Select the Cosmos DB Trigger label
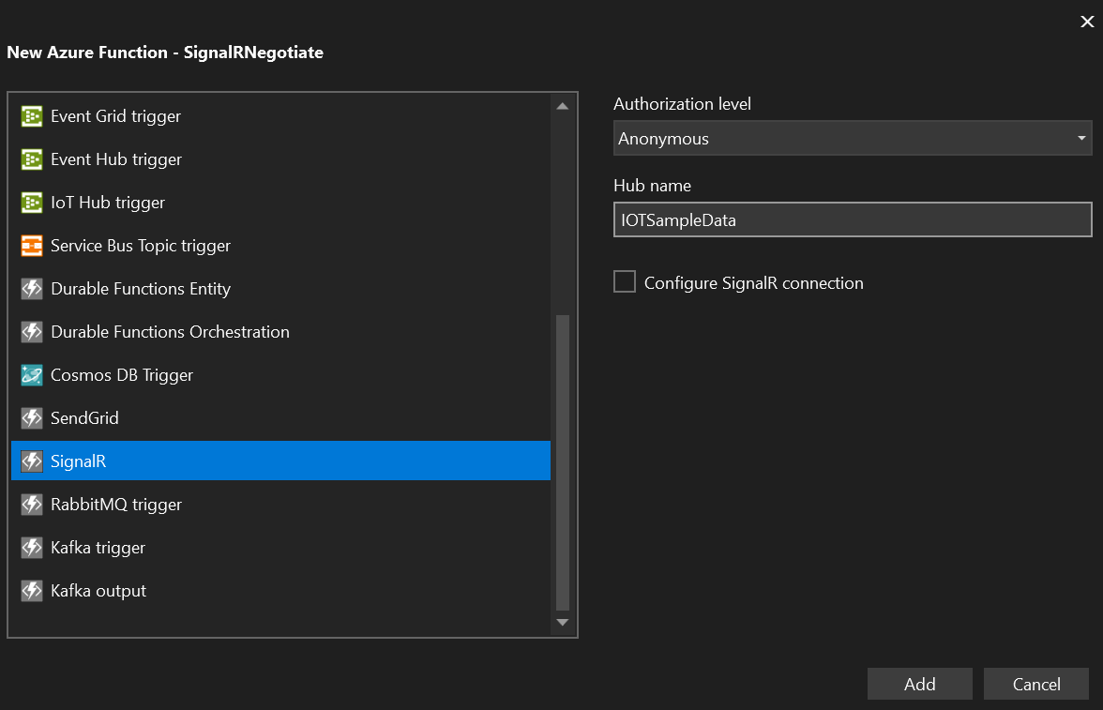The width and height of the screenshot is (1103, 710). [x=122, y=375]
